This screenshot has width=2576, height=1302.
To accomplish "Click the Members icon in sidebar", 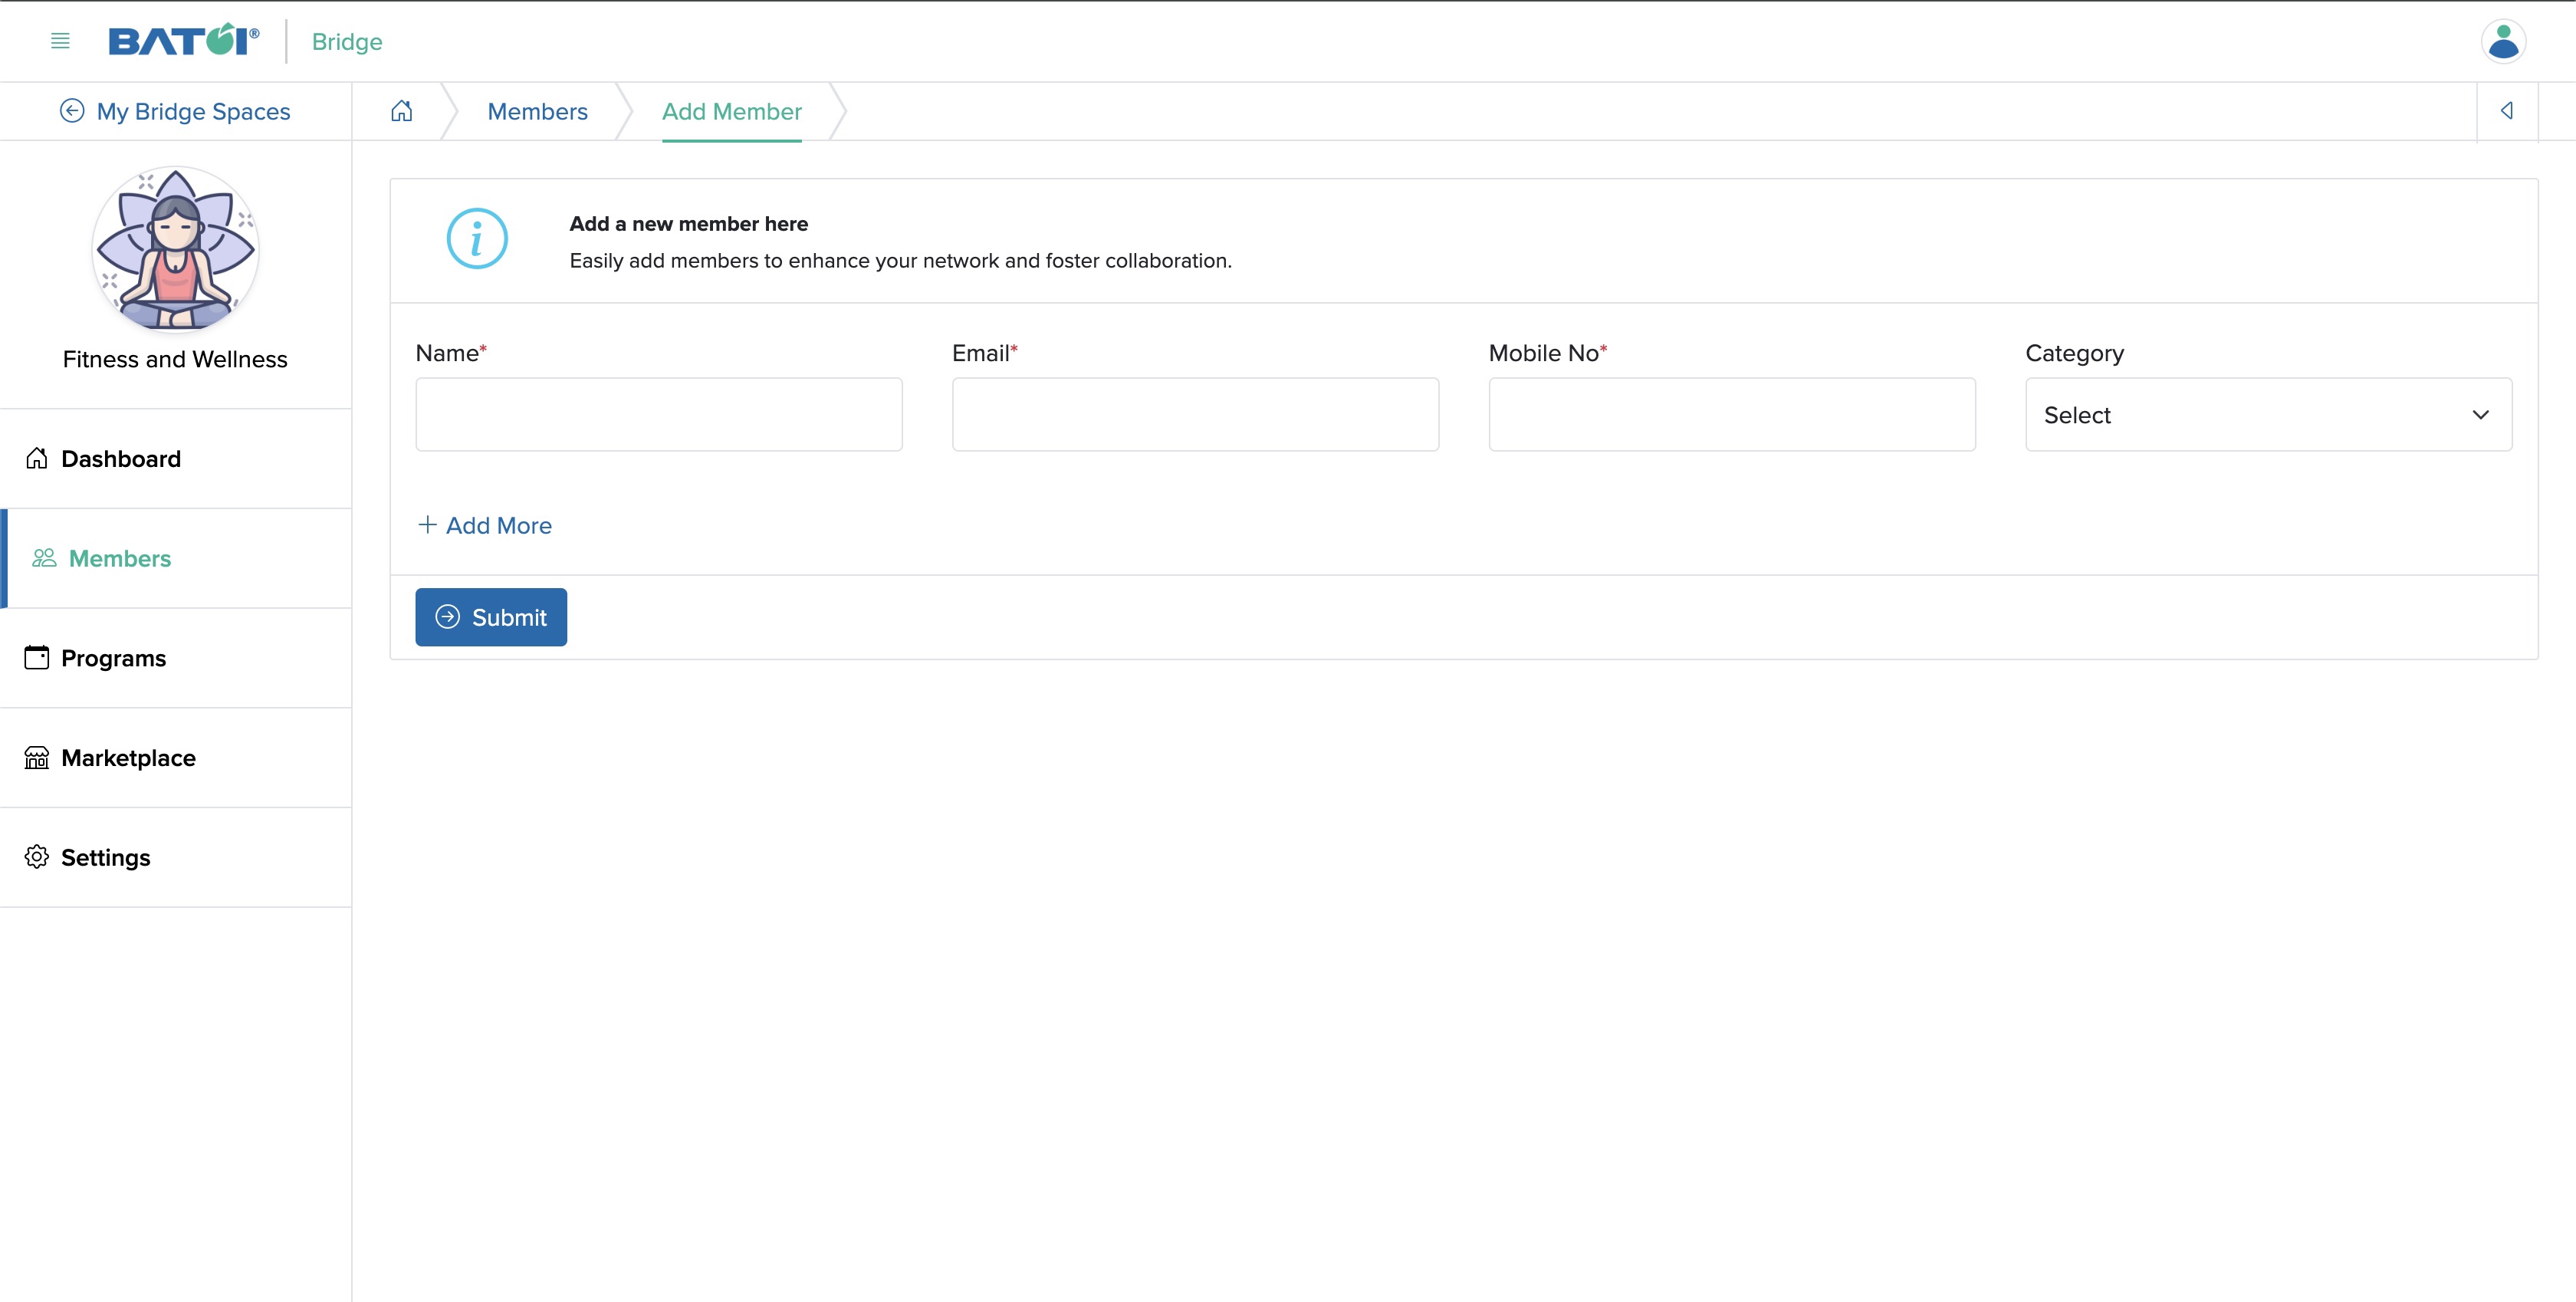I will [x=43, y=558].
